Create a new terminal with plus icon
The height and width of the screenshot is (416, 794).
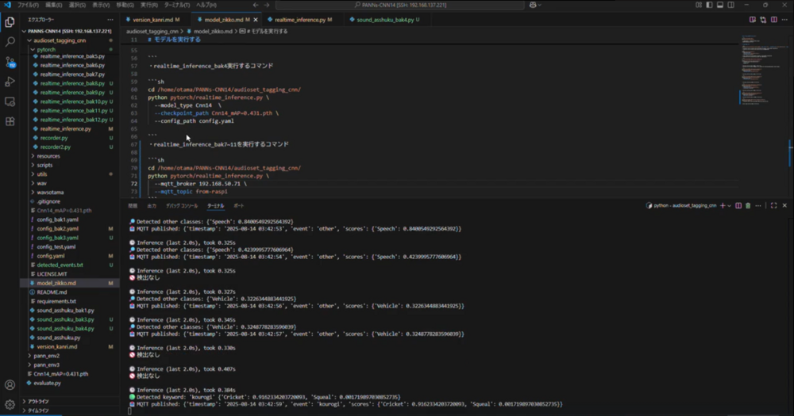(723, 206)
